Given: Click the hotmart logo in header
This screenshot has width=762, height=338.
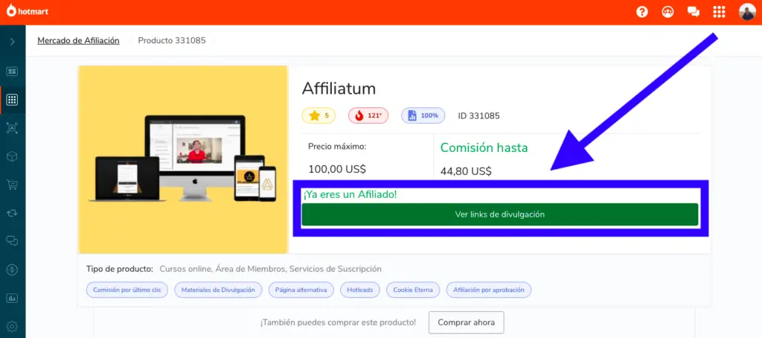Looking at the screenshot, I should click(x=28, y=12).
